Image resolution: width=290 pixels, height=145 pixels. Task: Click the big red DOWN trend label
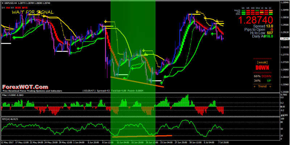262,68
